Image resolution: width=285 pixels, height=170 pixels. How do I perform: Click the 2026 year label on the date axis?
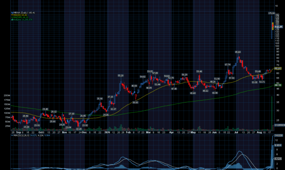click(x=107, y=132)
